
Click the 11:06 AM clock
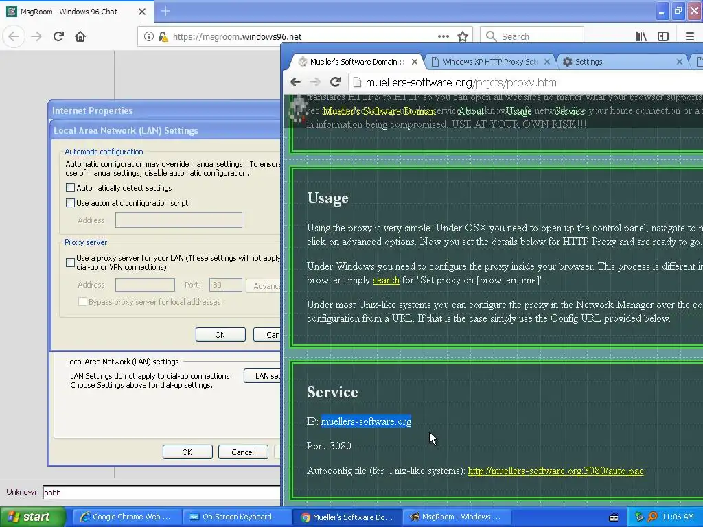pos(678,517)
